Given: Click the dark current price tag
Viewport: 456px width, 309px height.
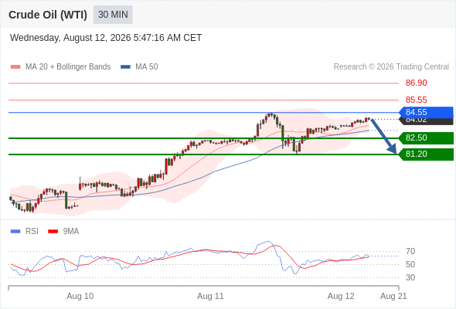Looking at the screenshot, I should [426, 121].
